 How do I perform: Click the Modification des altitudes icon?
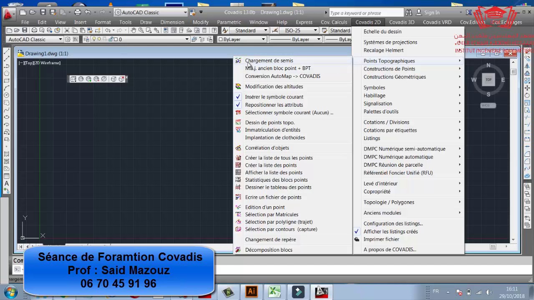click(238, 87)
